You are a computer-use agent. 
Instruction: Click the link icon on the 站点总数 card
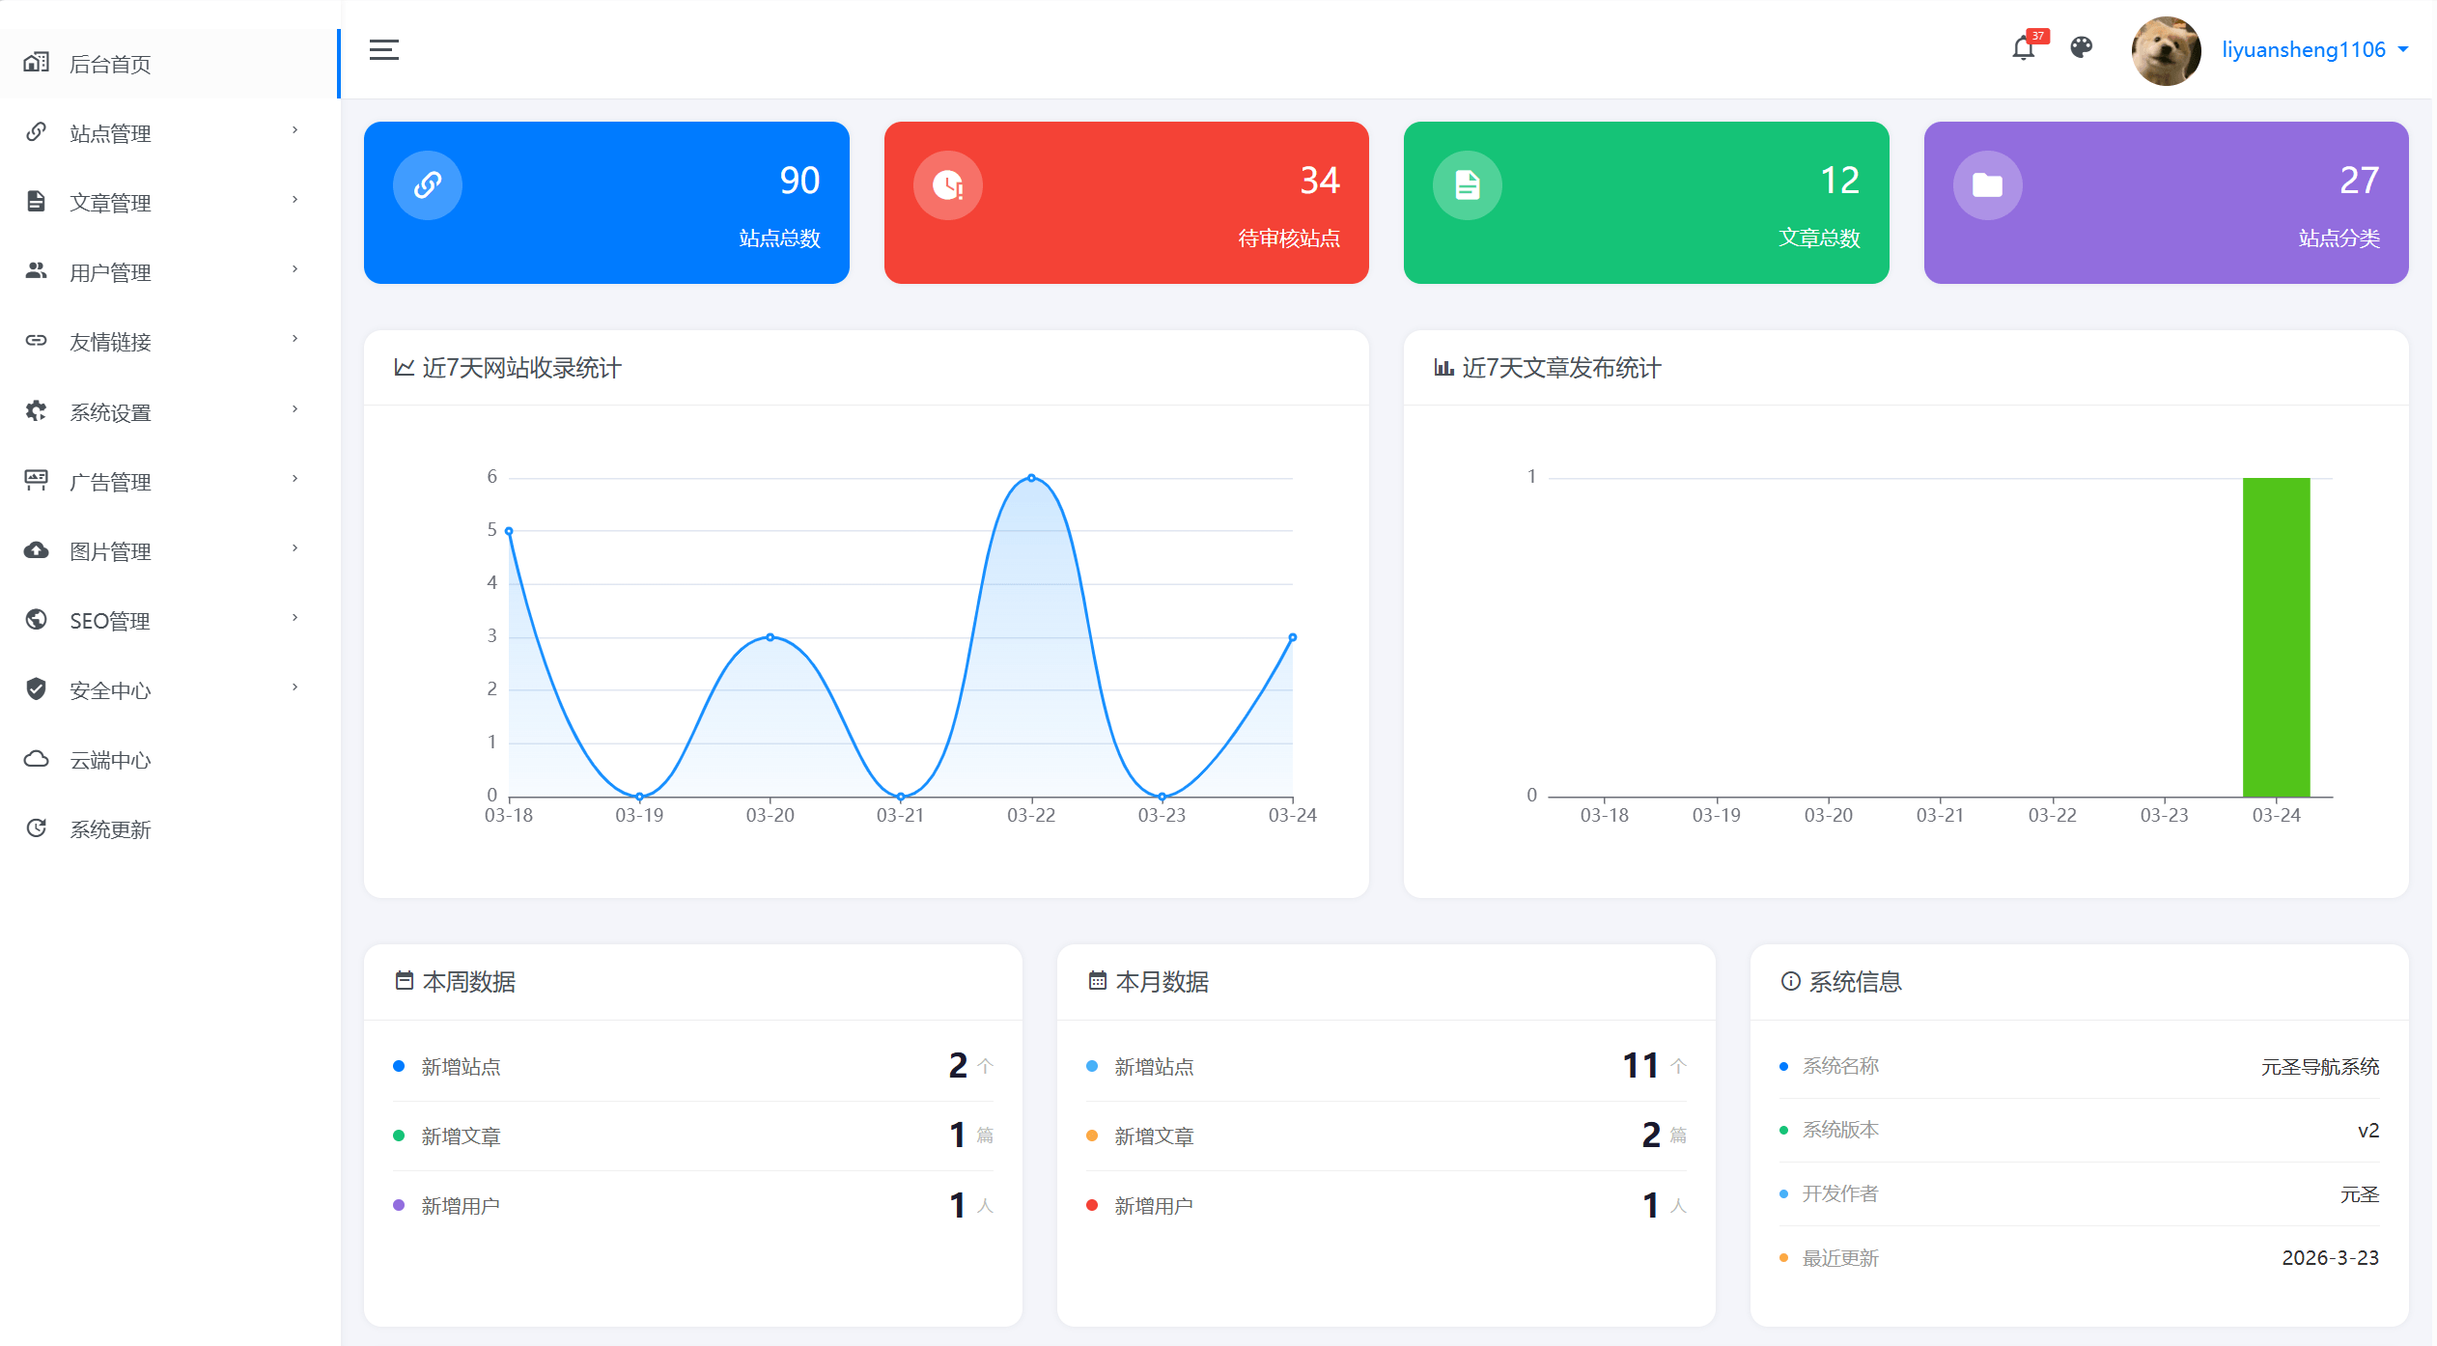[428, 184]
